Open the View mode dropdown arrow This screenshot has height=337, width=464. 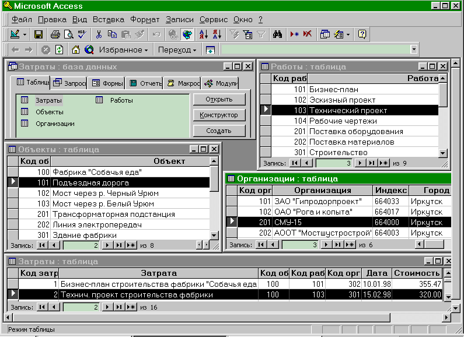click(x=25, y=34)
